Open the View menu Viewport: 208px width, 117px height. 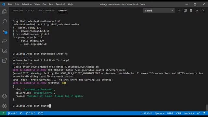pos(37,4)
